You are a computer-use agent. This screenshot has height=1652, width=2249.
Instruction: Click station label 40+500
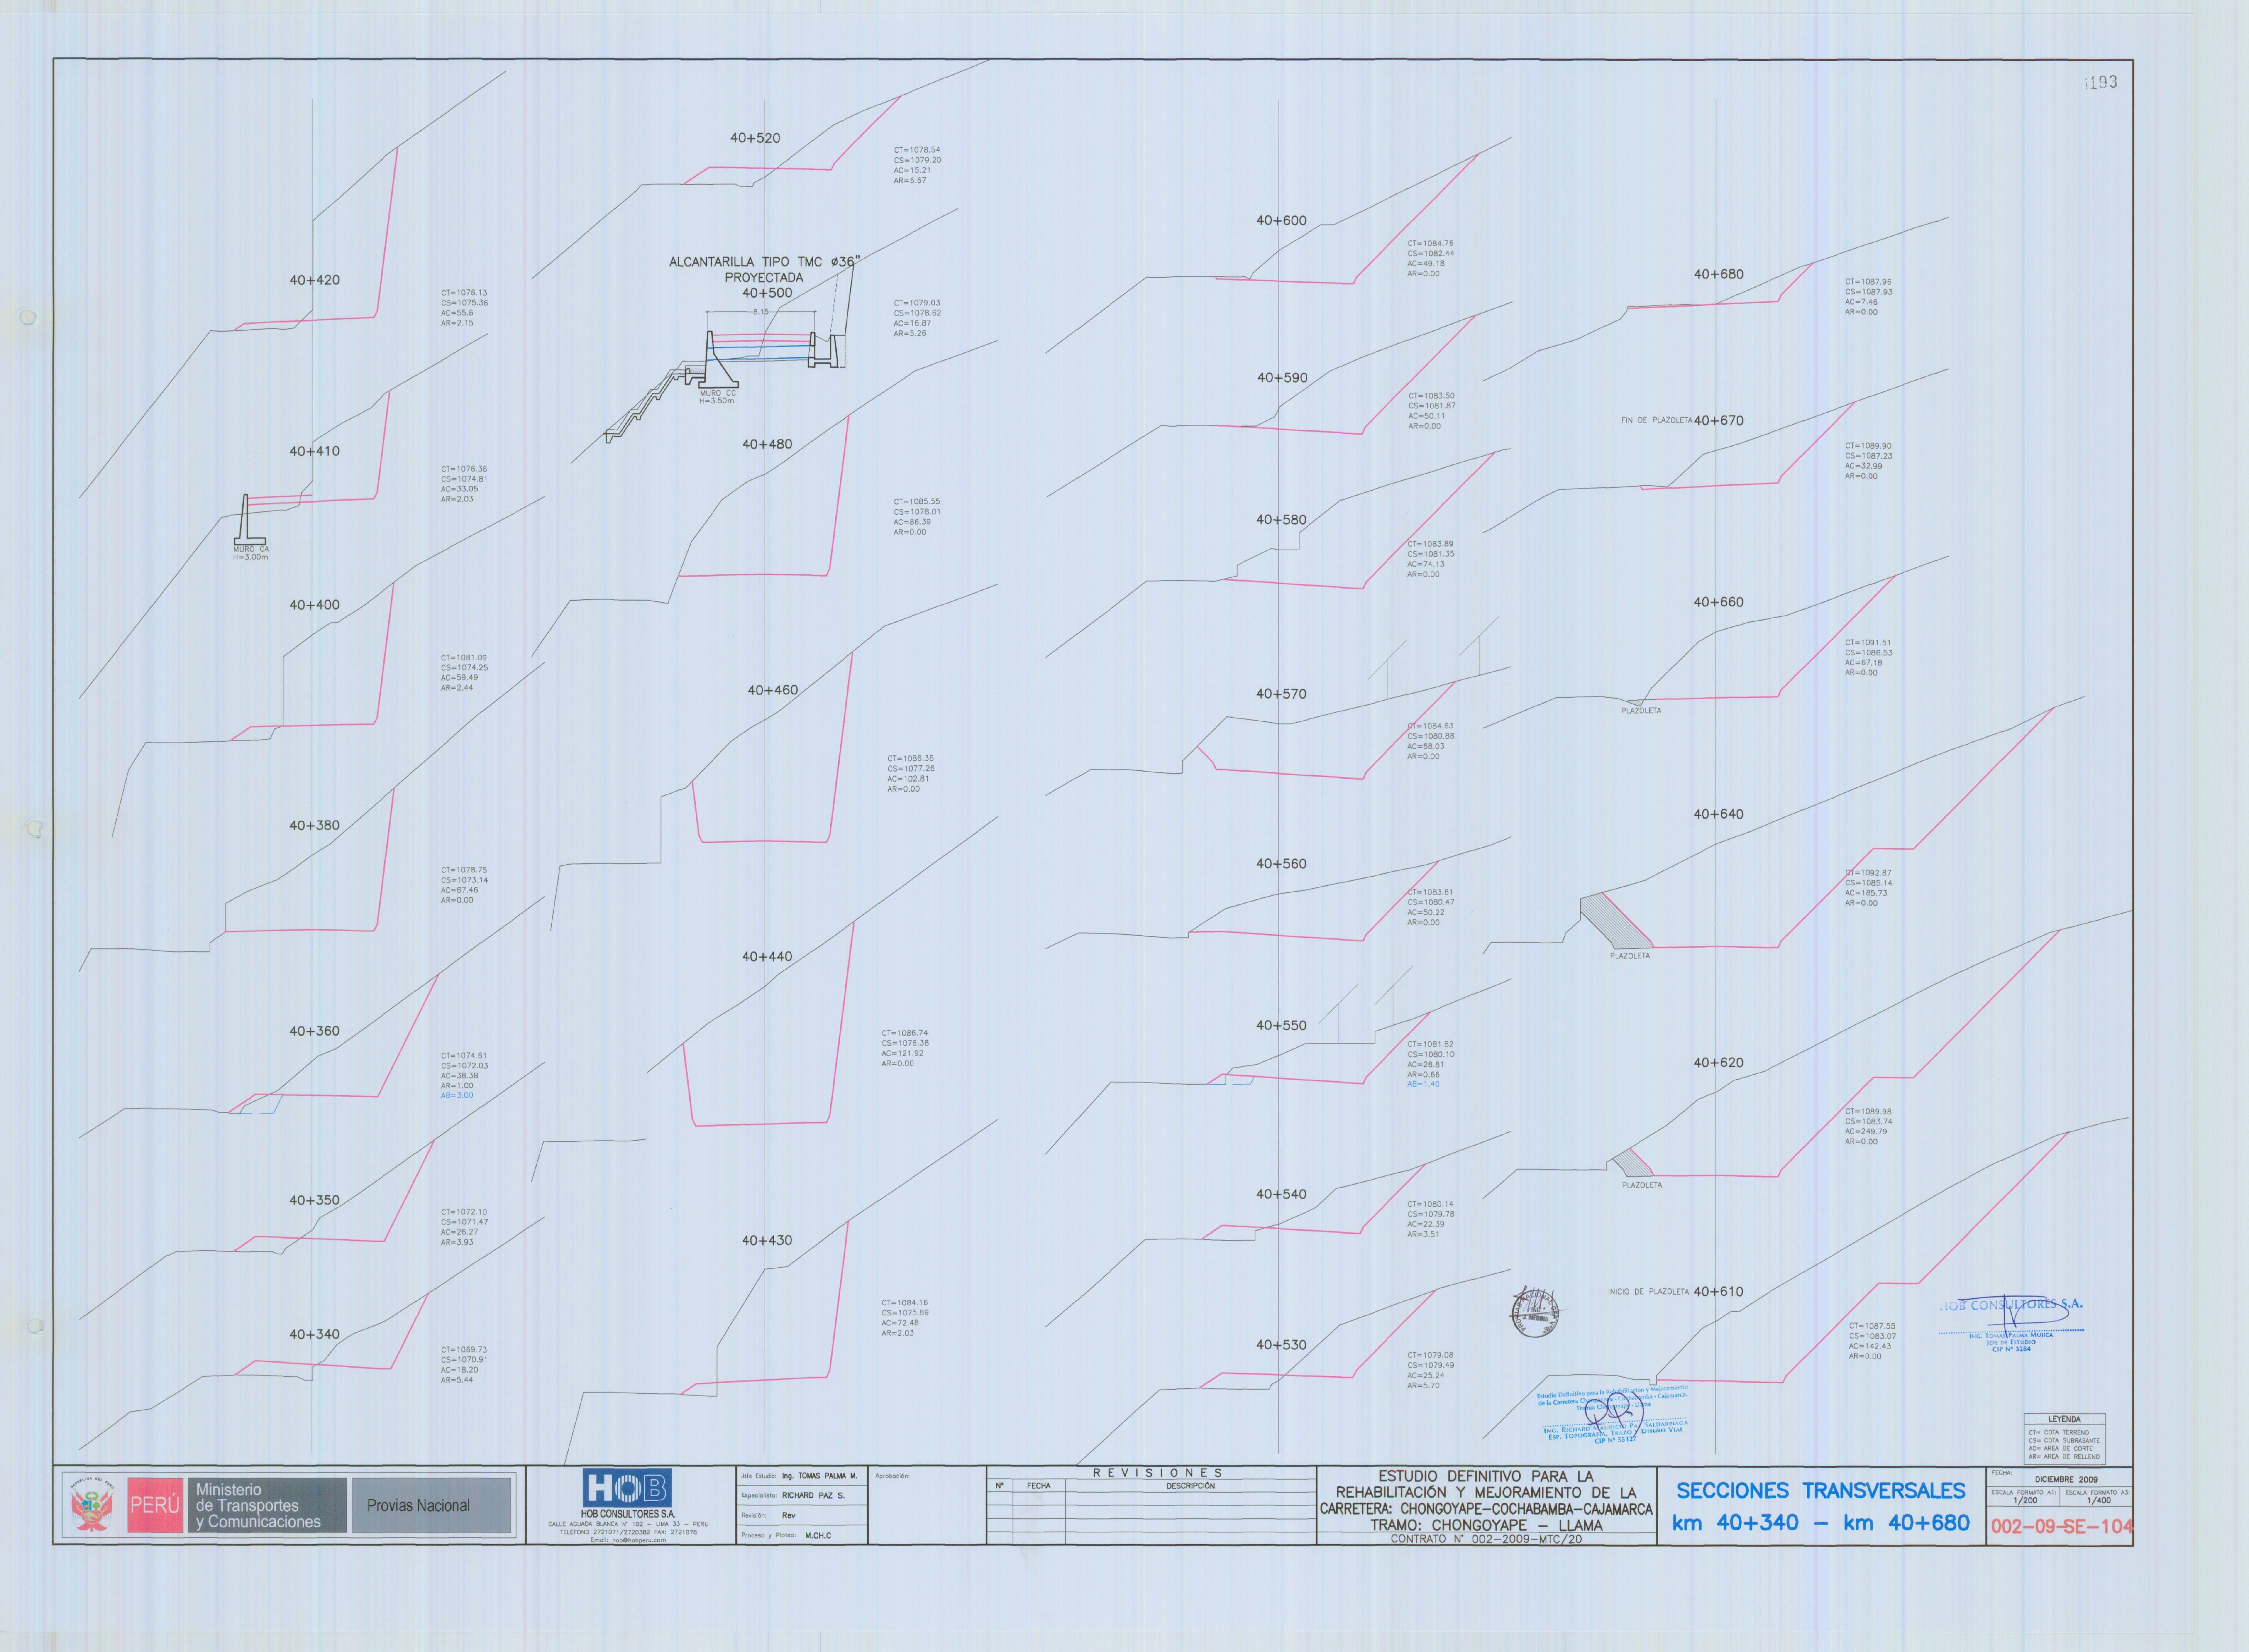tap(767, 293)
